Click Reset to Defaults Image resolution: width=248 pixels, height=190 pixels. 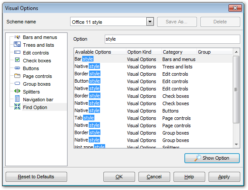[36, 177]
